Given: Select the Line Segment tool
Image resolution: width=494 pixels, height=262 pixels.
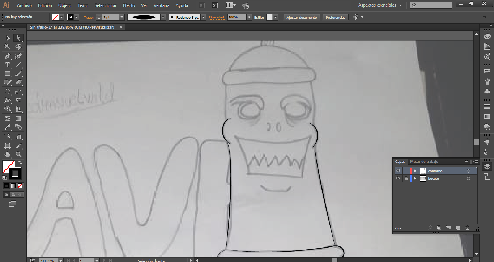Looking at the screenshot, I should 18,65.
